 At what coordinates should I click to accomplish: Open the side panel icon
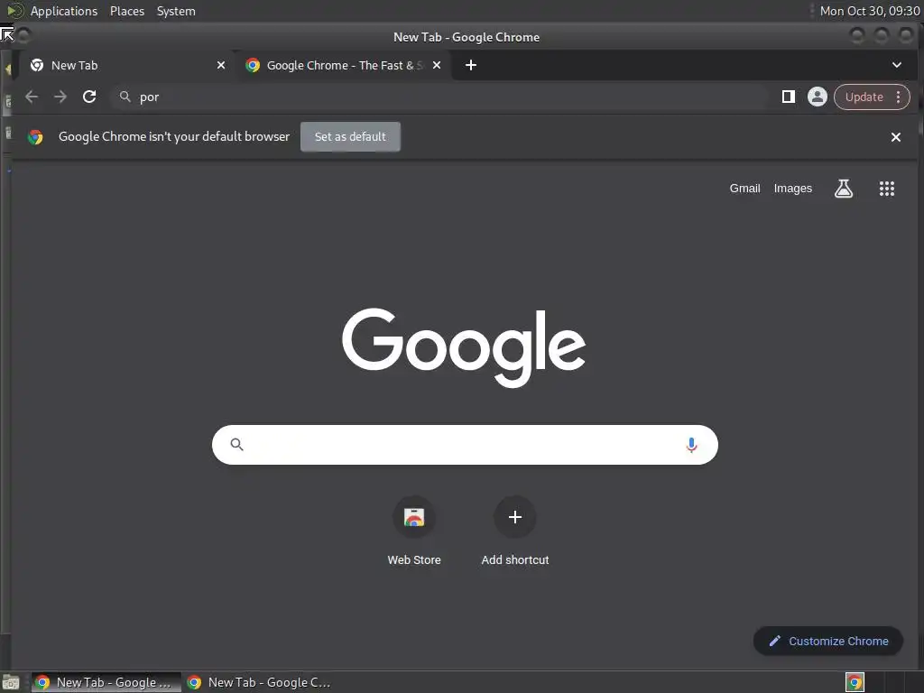click(788, 97)
